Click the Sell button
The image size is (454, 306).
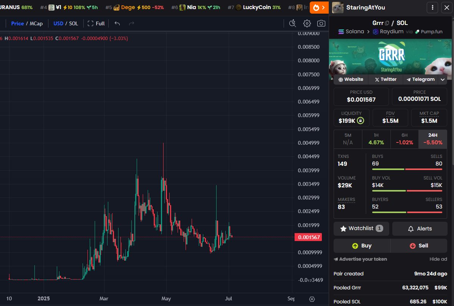[419, 246]
